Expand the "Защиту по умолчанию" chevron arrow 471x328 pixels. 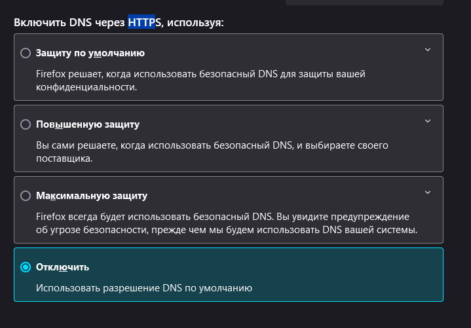(428, 50)
